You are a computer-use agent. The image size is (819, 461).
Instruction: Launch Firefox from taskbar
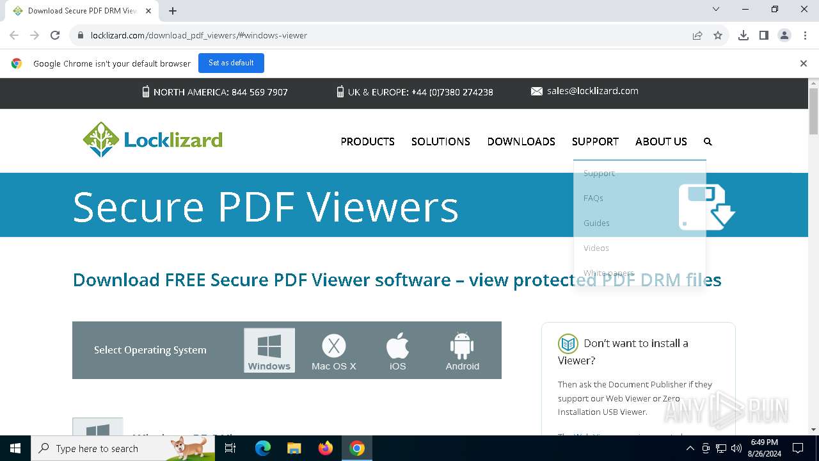326,448
